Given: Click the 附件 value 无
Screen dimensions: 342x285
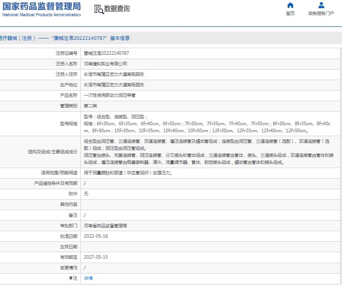Looking at the screenshot, I should [x=86, y=194].
